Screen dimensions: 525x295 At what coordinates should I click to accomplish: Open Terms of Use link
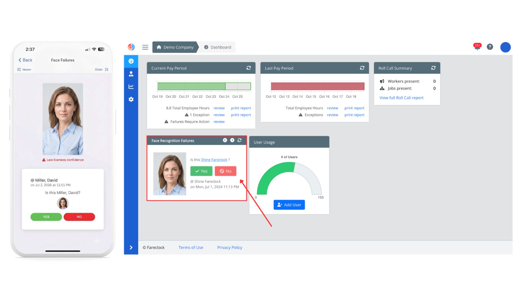point(191,247)
